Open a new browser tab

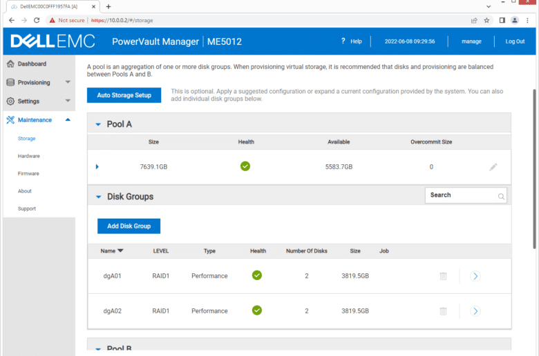108,6
